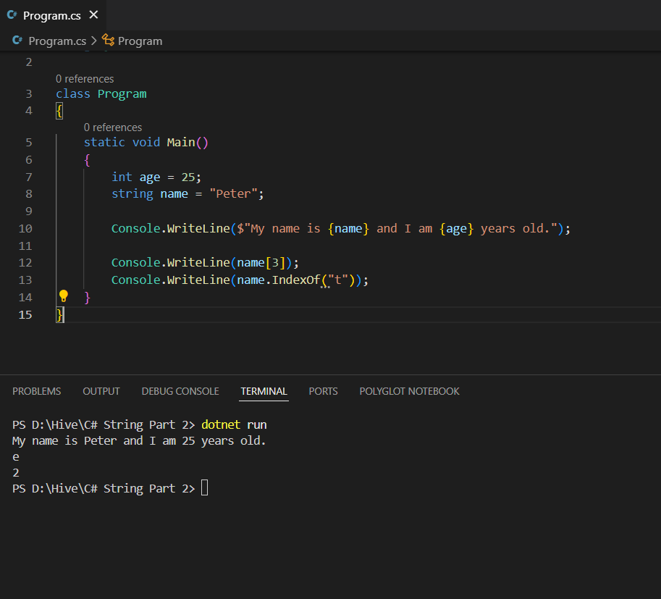This screenshot has height=599, width=661.
Task: Open the Program class breadcrumb dropdown
Action: click(x=140, y=41)
